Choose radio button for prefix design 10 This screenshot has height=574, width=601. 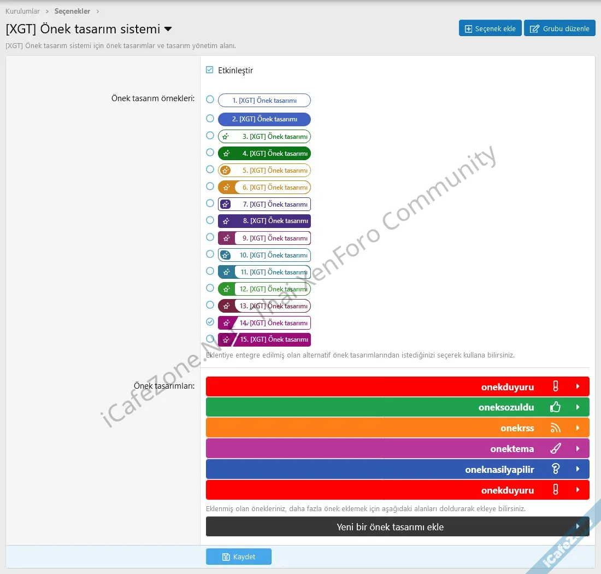tap(210, 254)
